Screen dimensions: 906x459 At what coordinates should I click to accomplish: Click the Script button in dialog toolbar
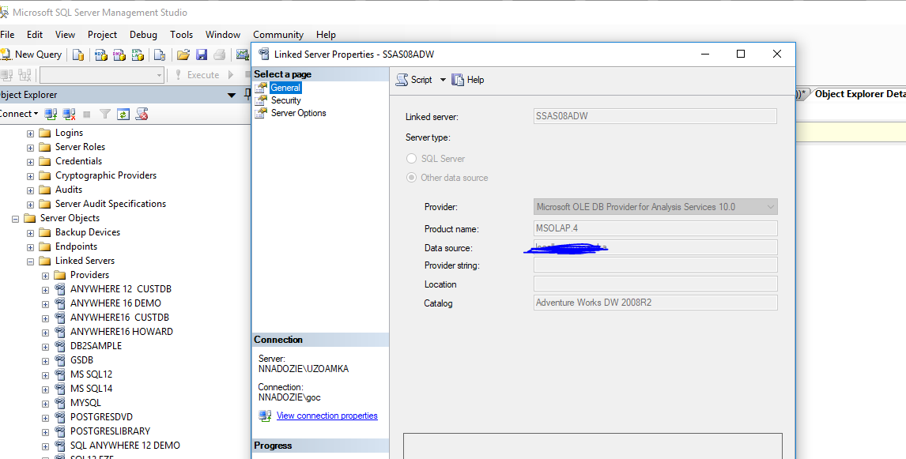tap(413, 80)
